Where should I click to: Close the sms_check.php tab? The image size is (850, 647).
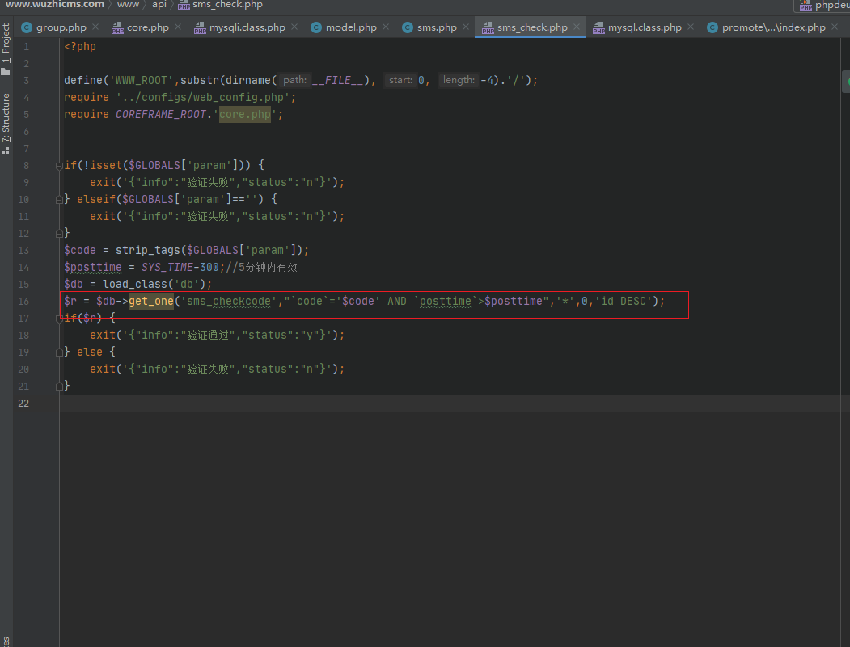pos(577,27)
